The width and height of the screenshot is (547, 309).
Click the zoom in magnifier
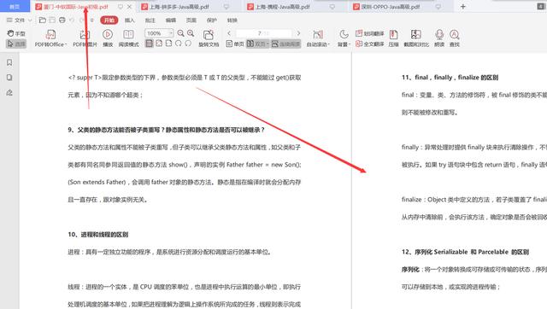point(191,33)
